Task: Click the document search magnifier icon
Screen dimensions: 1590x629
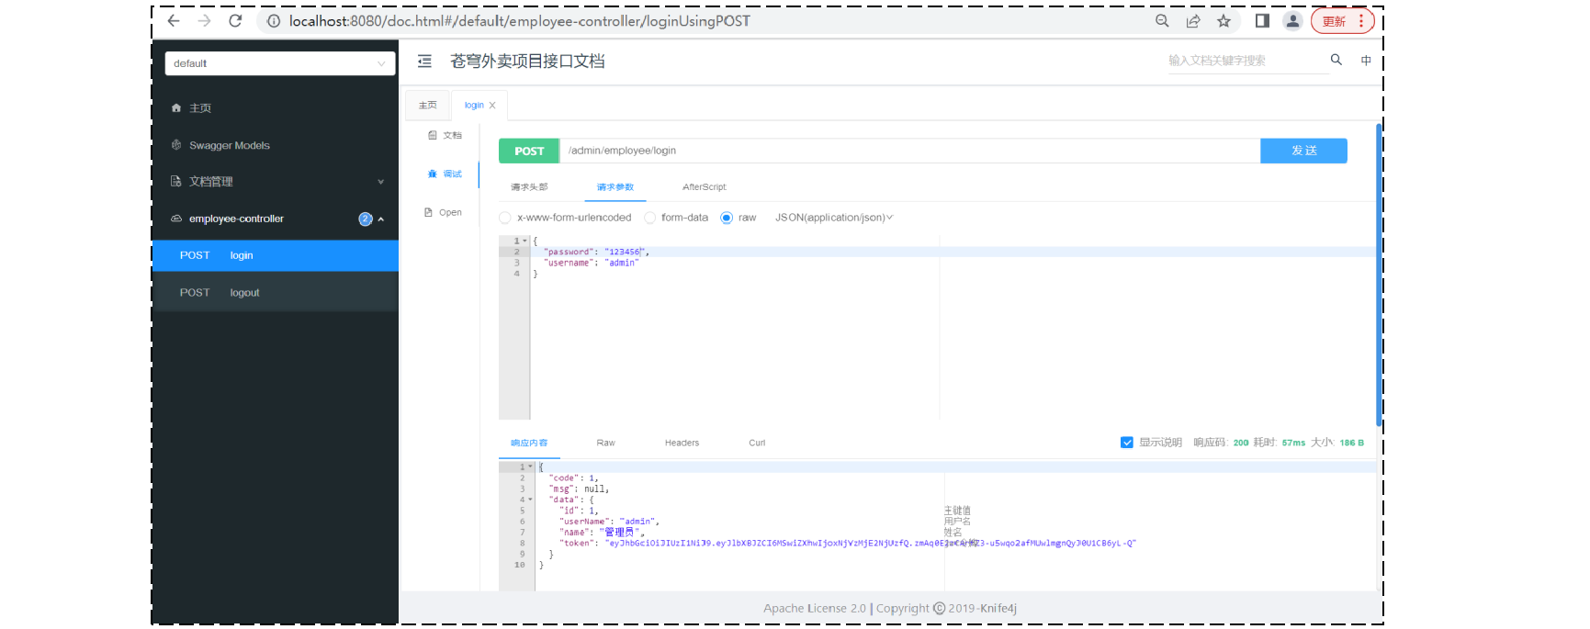Action: click(1336, 60)
